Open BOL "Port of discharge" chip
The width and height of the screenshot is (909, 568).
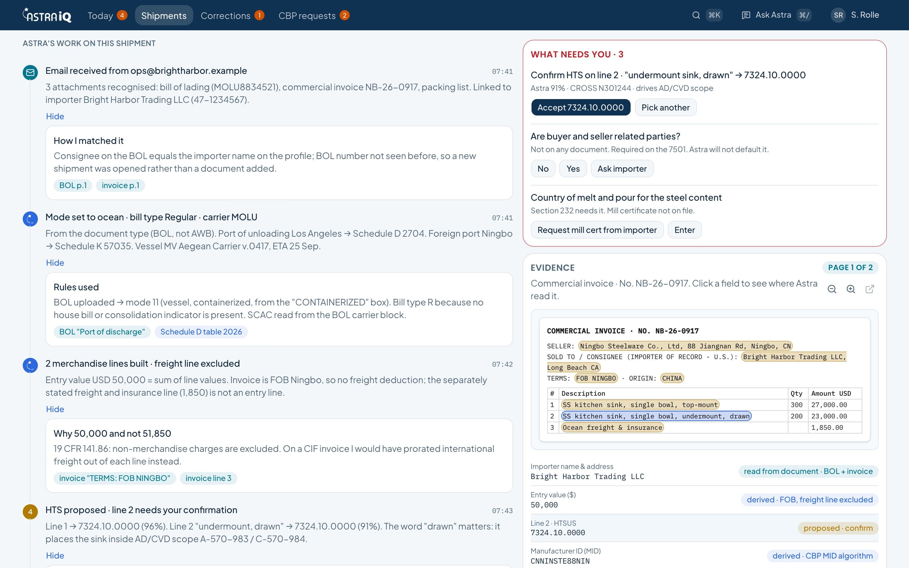102,332
